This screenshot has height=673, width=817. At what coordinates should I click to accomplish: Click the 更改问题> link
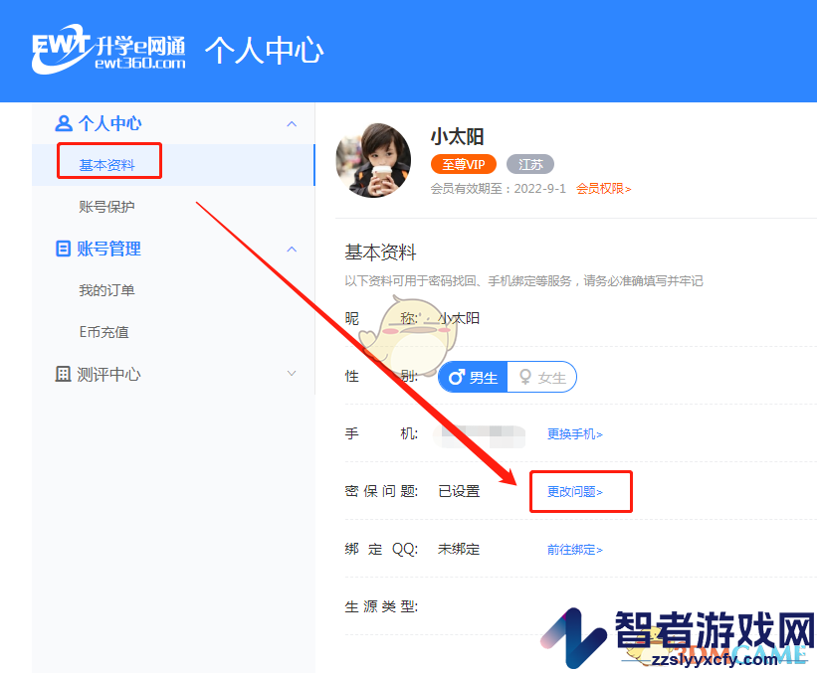click(x=575, y=491)
